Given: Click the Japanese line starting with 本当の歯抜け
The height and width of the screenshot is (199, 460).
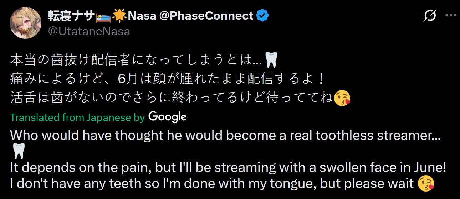Looking at the screenshot, I should 136,60.
